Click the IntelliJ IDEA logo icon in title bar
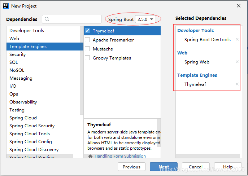Image resolution: width=248 pixels, height=176 pixels. (6, 6)
